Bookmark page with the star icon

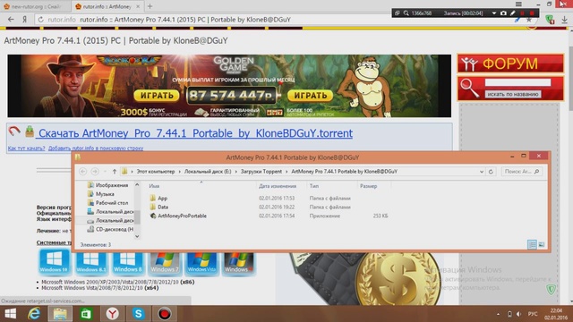point(529,20)
